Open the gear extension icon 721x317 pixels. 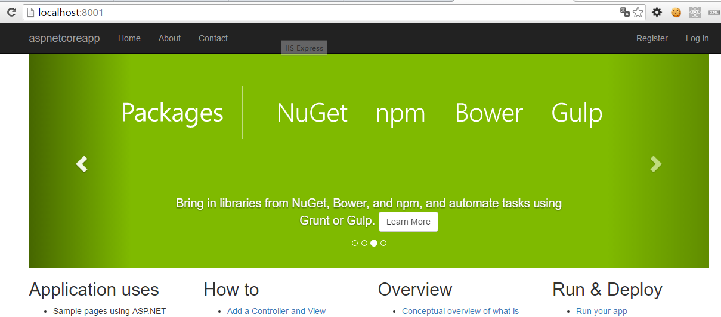tap(657, 12)
